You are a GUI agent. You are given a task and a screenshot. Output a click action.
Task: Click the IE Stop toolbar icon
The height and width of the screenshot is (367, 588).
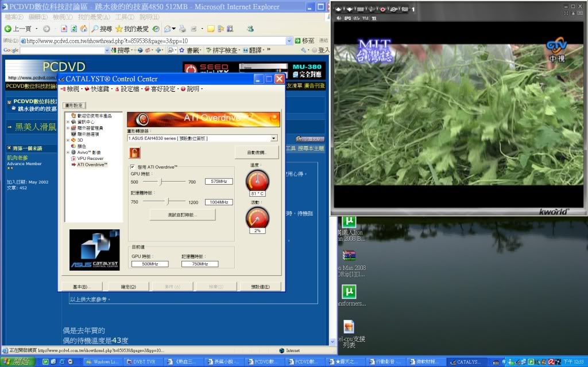point(64,29)
